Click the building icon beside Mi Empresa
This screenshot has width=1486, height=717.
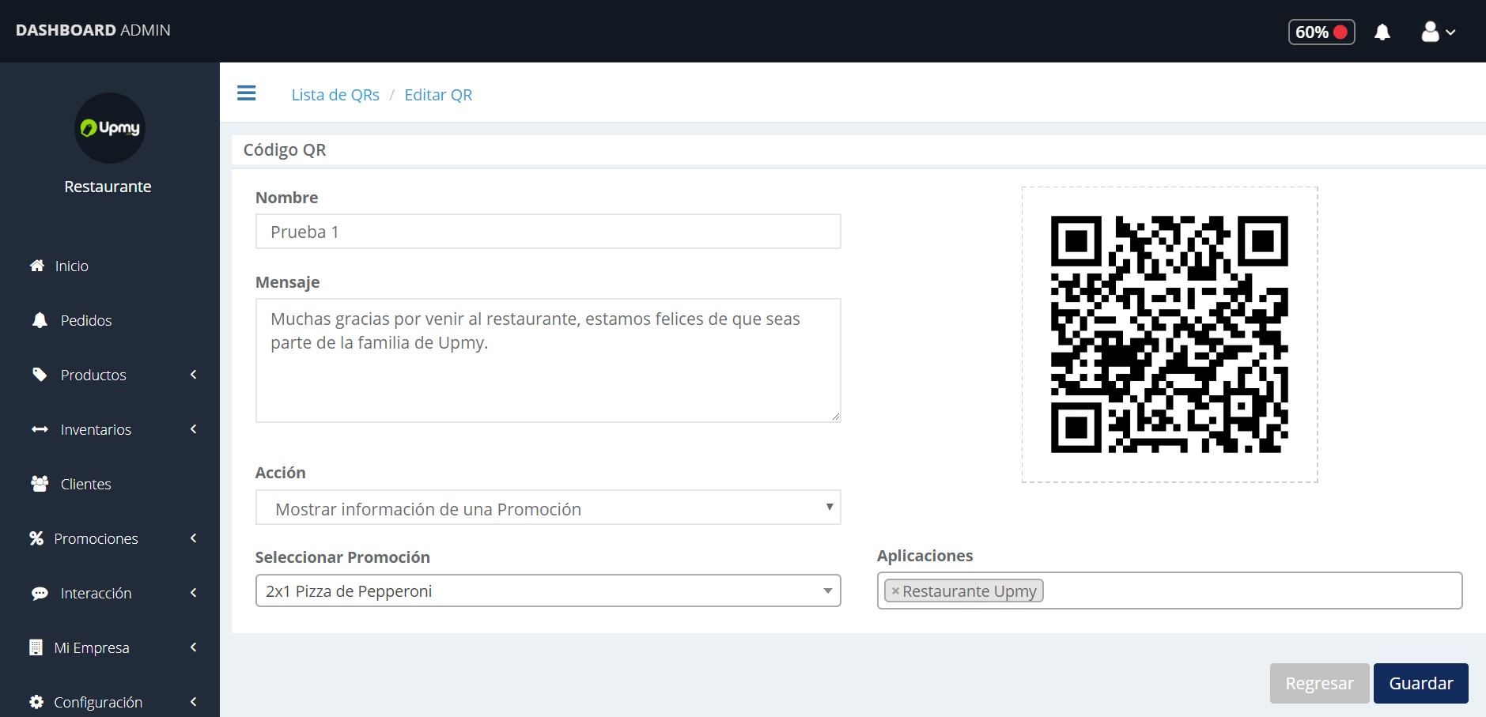[36, 647]
